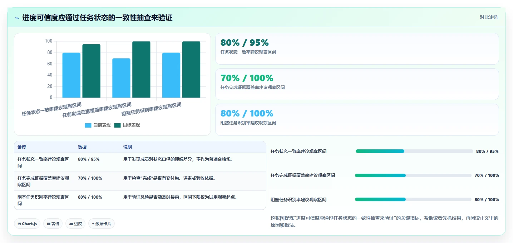Click the chart x-axis label 任务完成证据覆盖率建议观察区间

click(97, 110)
